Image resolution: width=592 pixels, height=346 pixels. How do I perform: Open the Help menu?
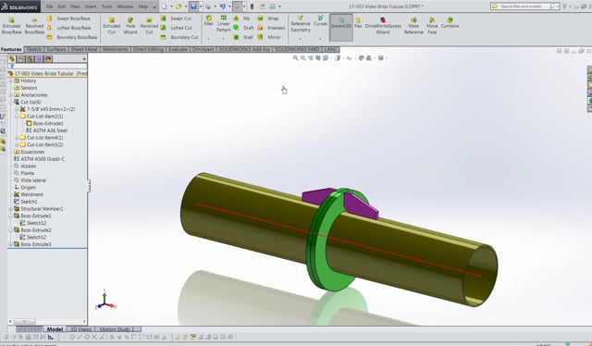click(x=142, y=6)
